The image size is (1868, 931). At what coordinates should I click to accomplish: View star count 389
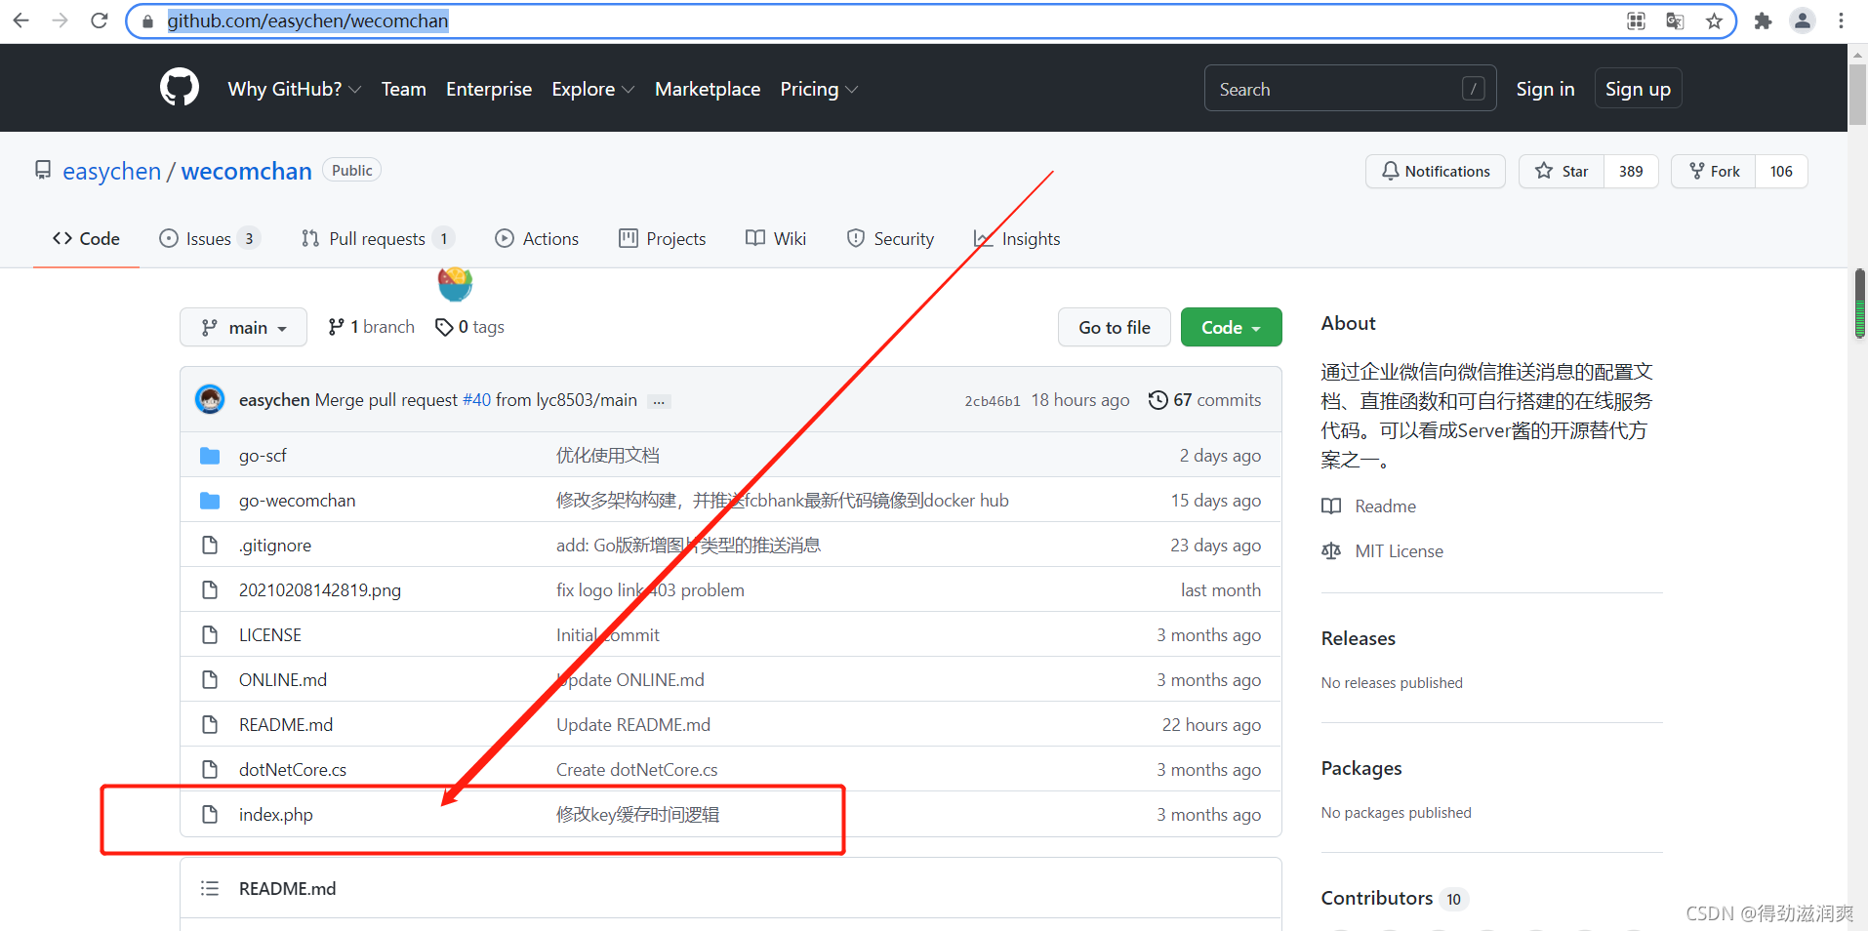[1631, 171]
